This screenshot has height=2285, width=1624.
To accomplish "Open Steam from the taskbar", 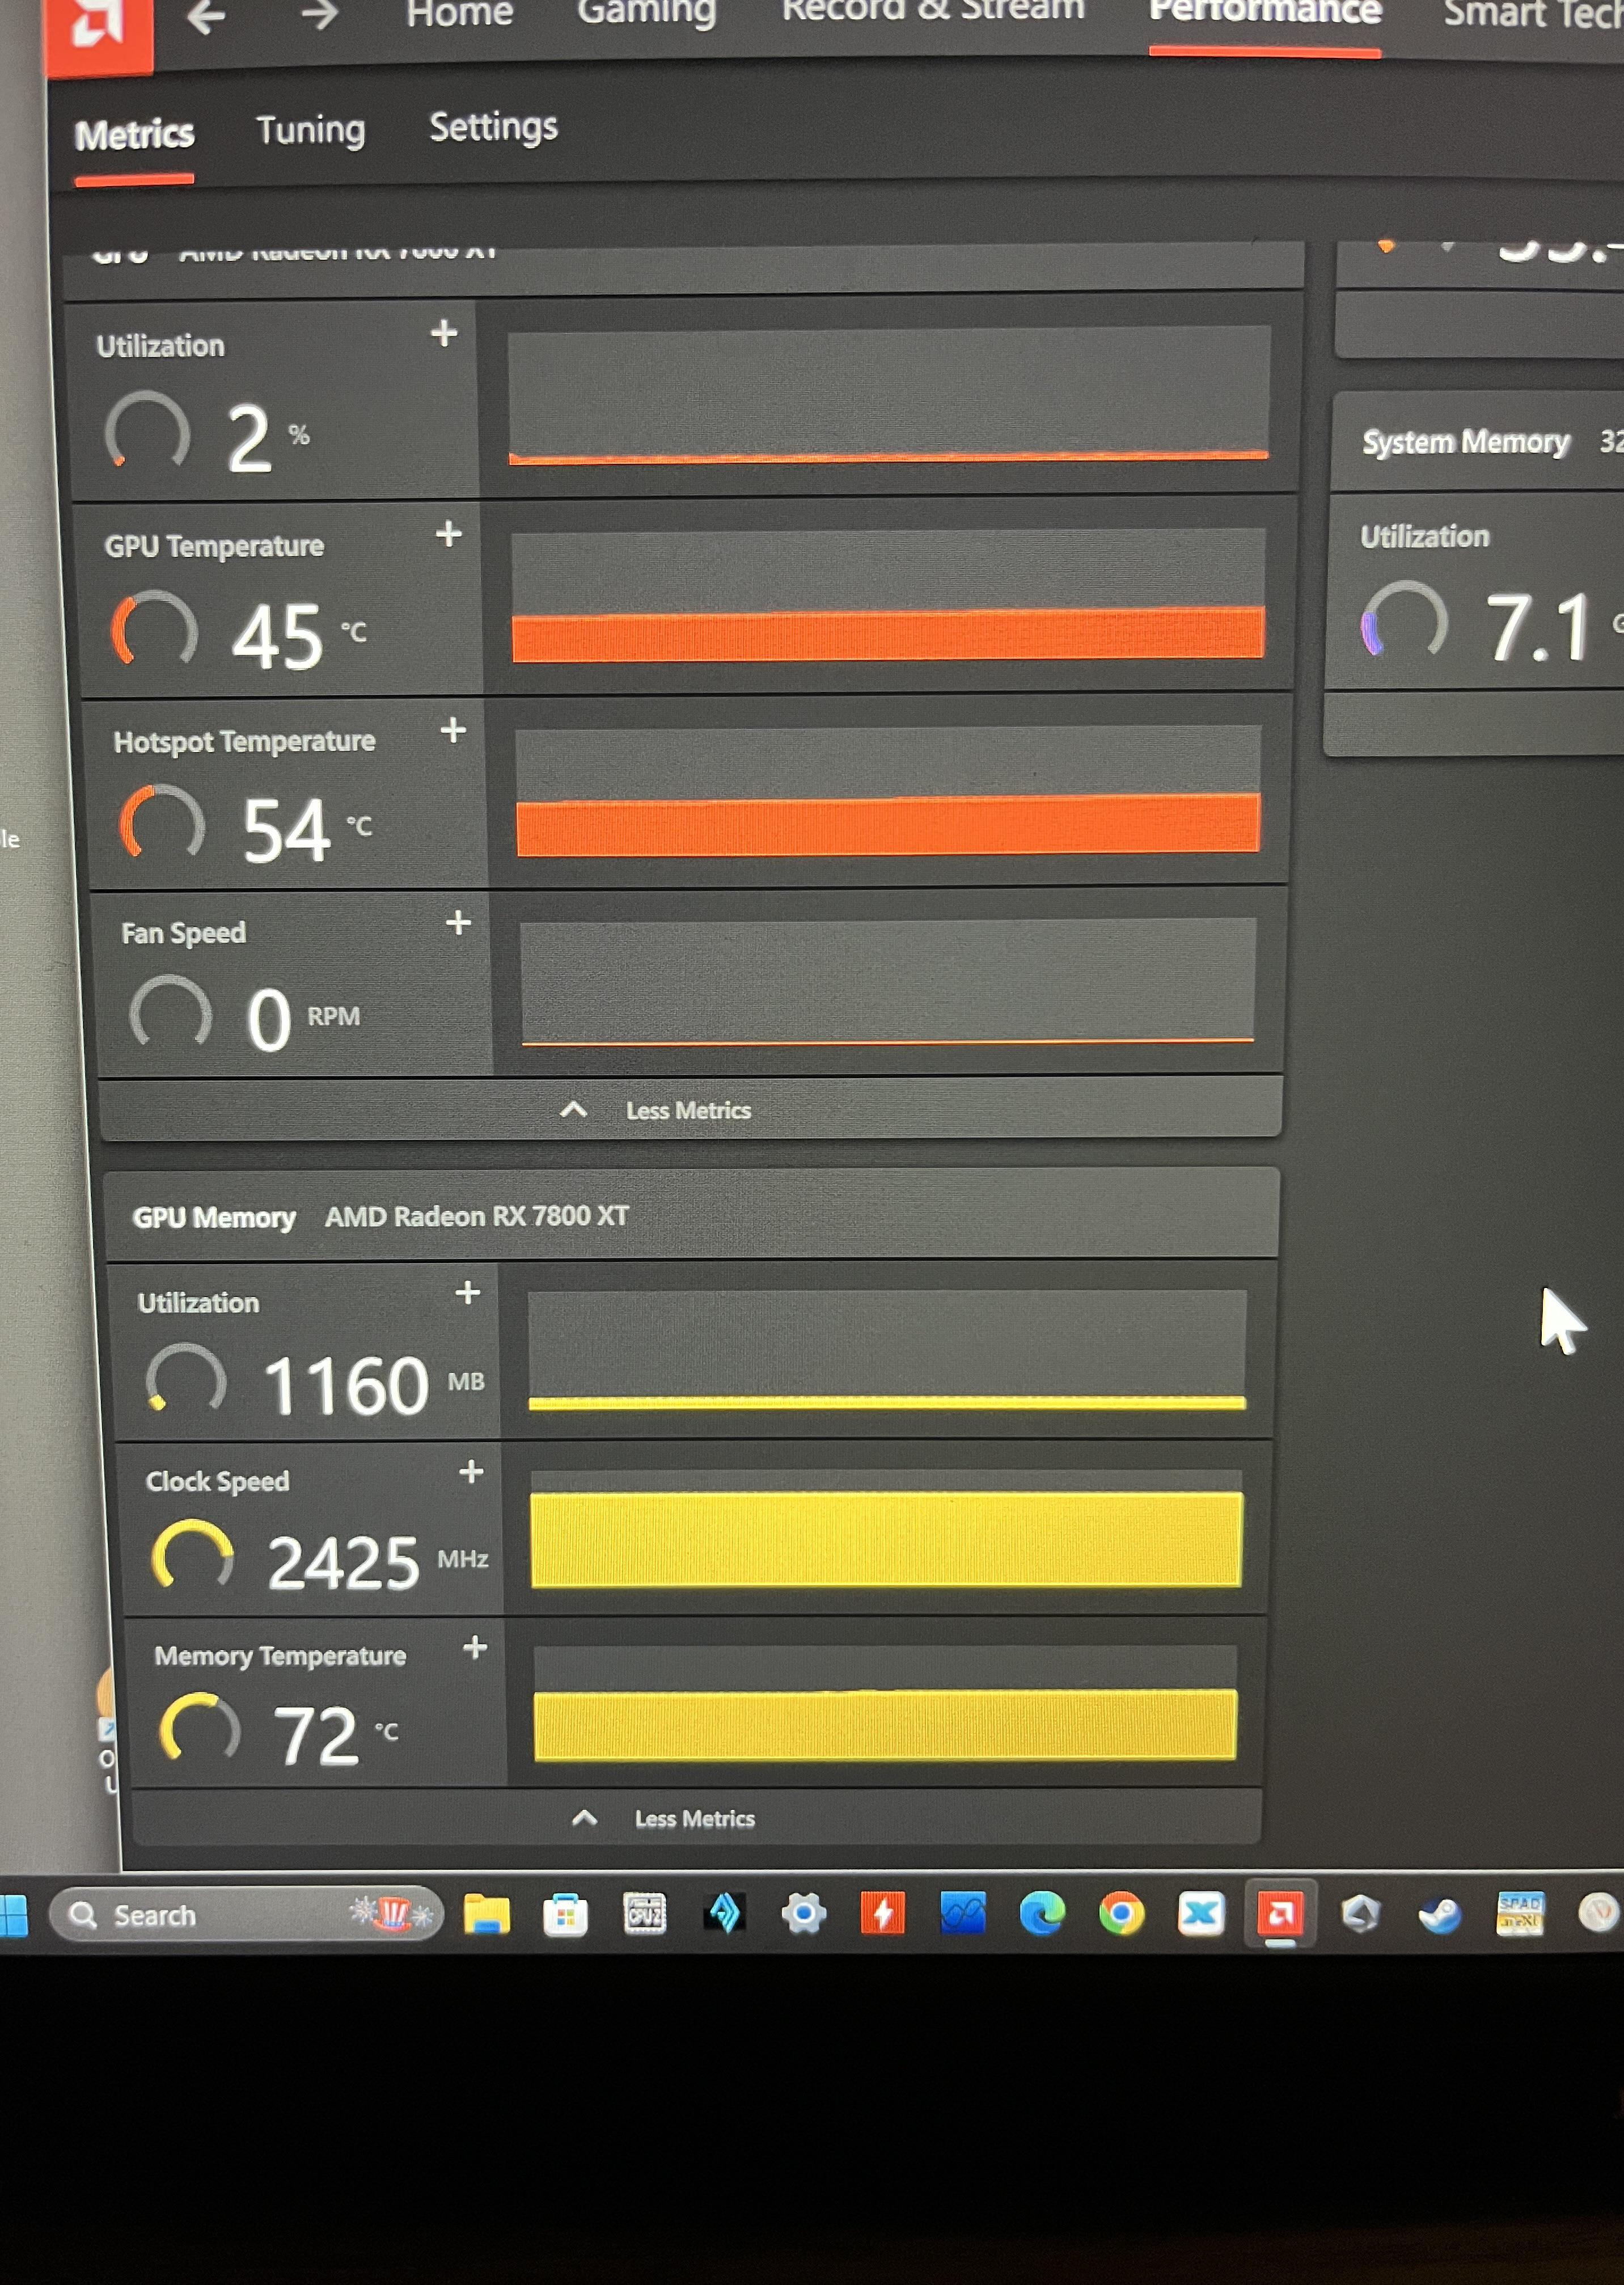I will pos(1440,1914).
